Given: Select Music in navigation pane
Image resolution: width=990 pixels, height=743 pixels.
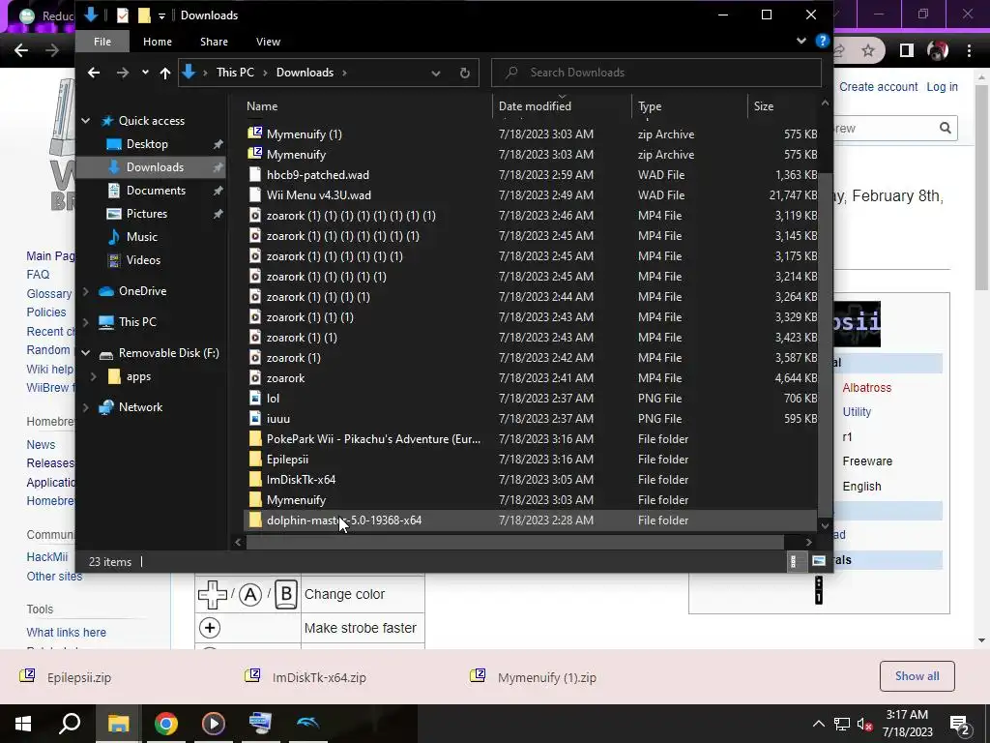Looking at the screenshot, I should coord(141,237).
